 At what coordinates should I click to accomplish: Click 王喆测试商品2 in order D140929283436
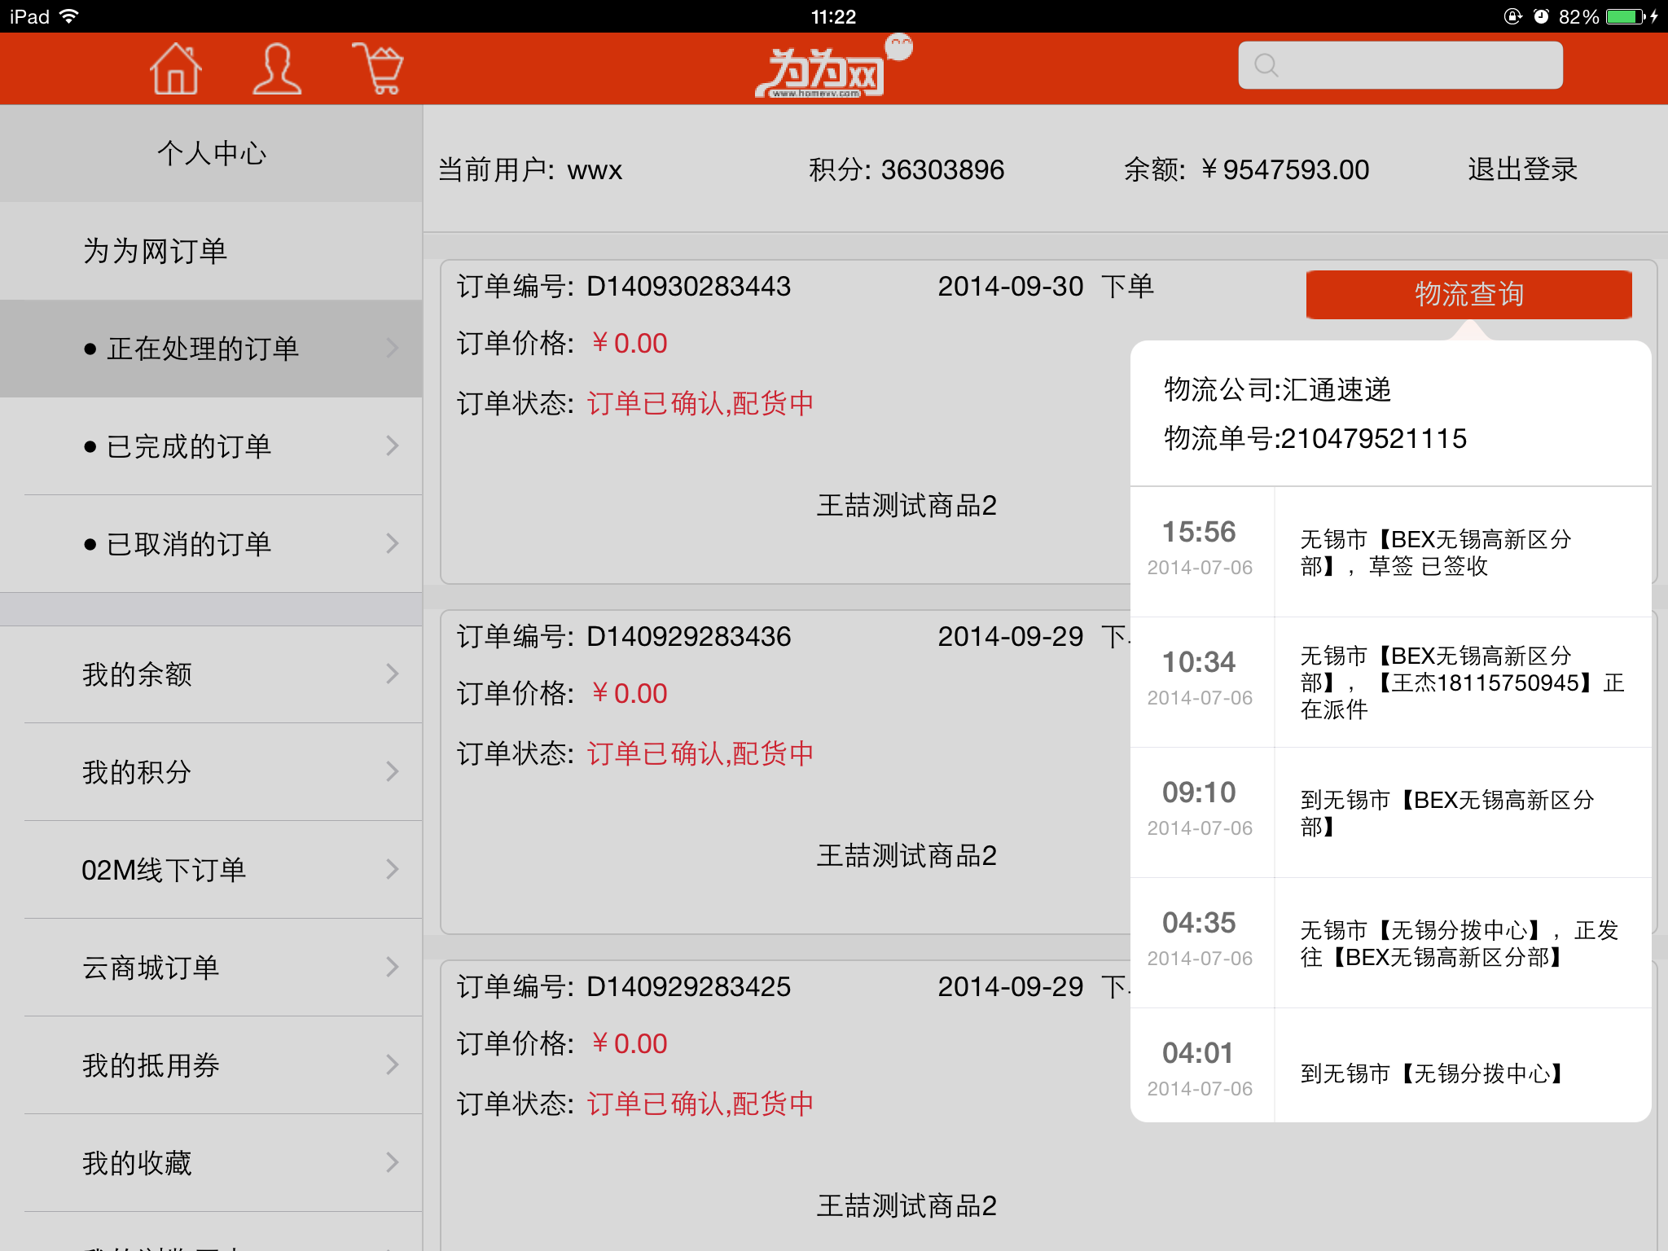[906, 856]
